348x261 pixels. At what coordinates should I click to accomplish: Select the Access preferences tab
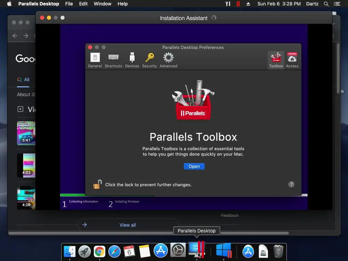(x=292, y=60)
